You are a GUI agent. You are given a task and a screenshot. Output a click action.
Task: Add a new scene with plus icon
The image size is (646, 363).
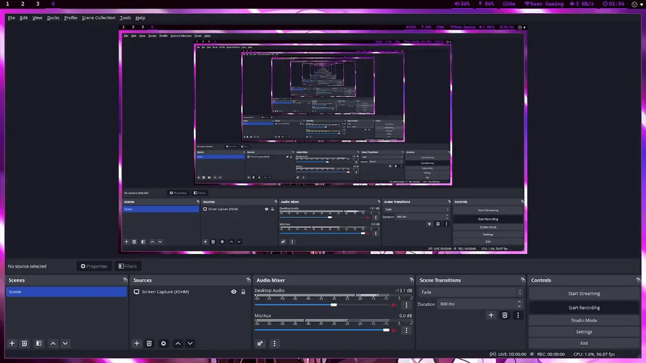click(x=12, y=343)
